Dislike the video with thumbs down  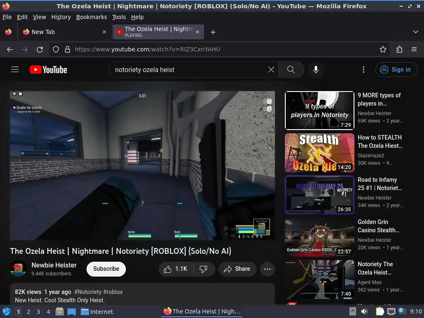point(204,269)
